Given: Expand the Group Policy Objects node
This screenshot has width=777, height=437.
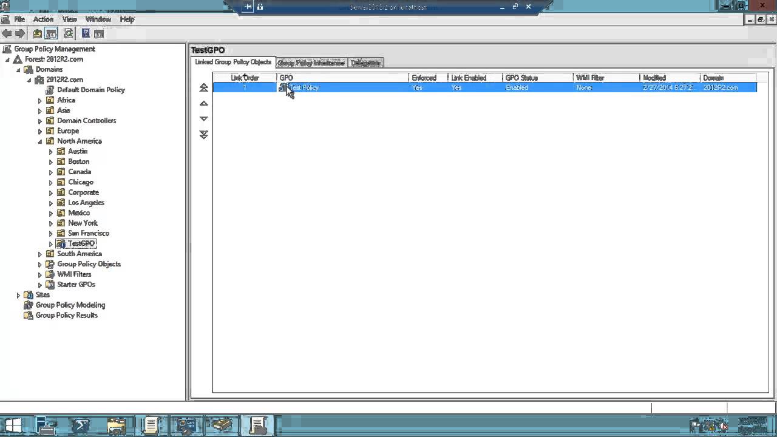Looking at the screenshot, I should (40, 265).
